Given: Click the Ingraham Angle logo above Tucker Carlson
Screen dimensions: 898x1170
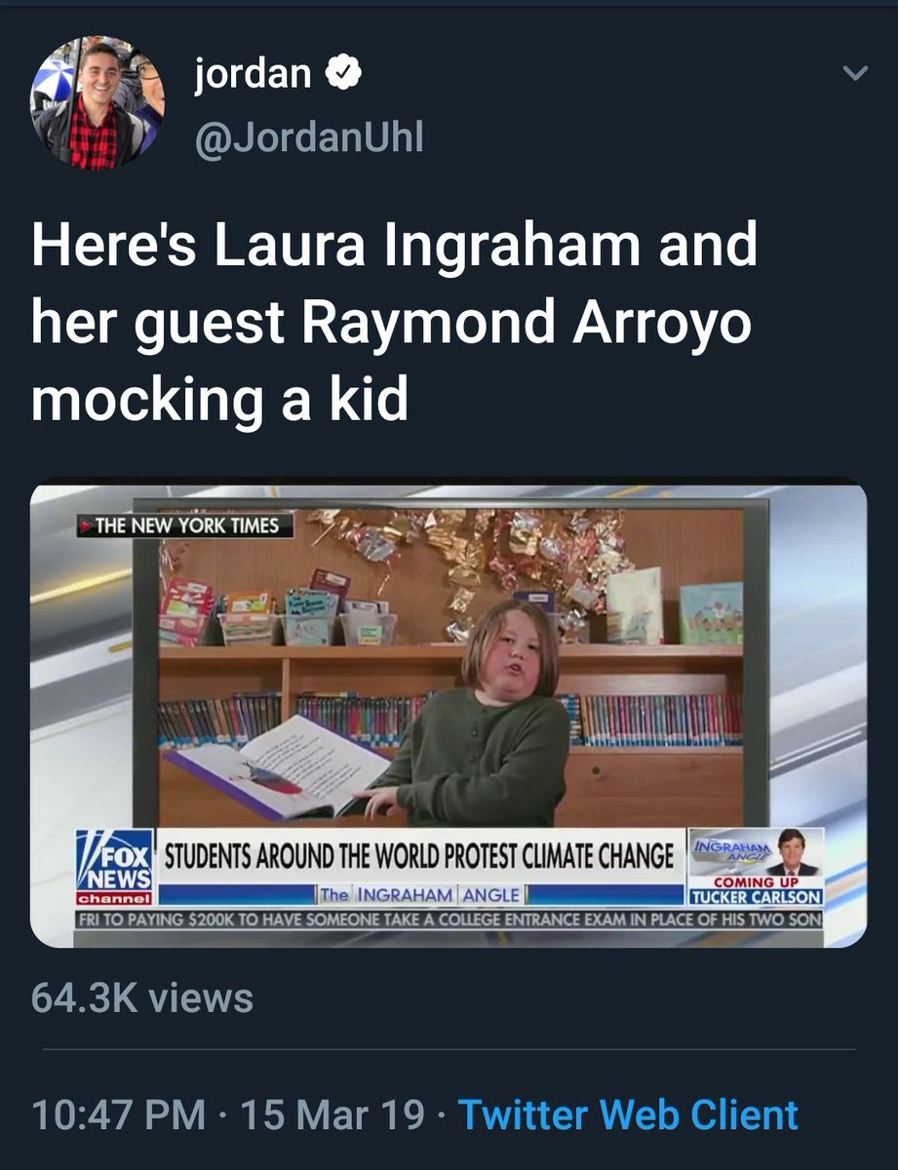Looking at the screenshot, I should pos(730,847).
